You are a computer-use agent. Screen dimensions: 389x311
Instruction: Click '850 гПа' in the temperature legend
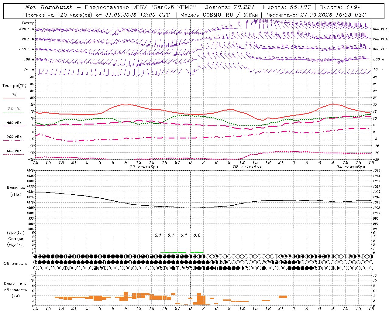point(14,123)
